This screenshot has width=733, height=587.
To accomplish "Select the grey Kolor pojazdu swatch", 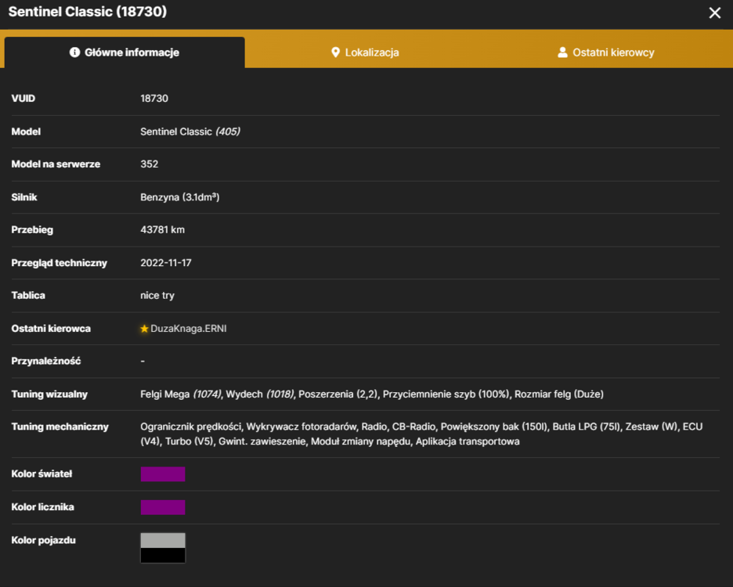I will [163, 540].
